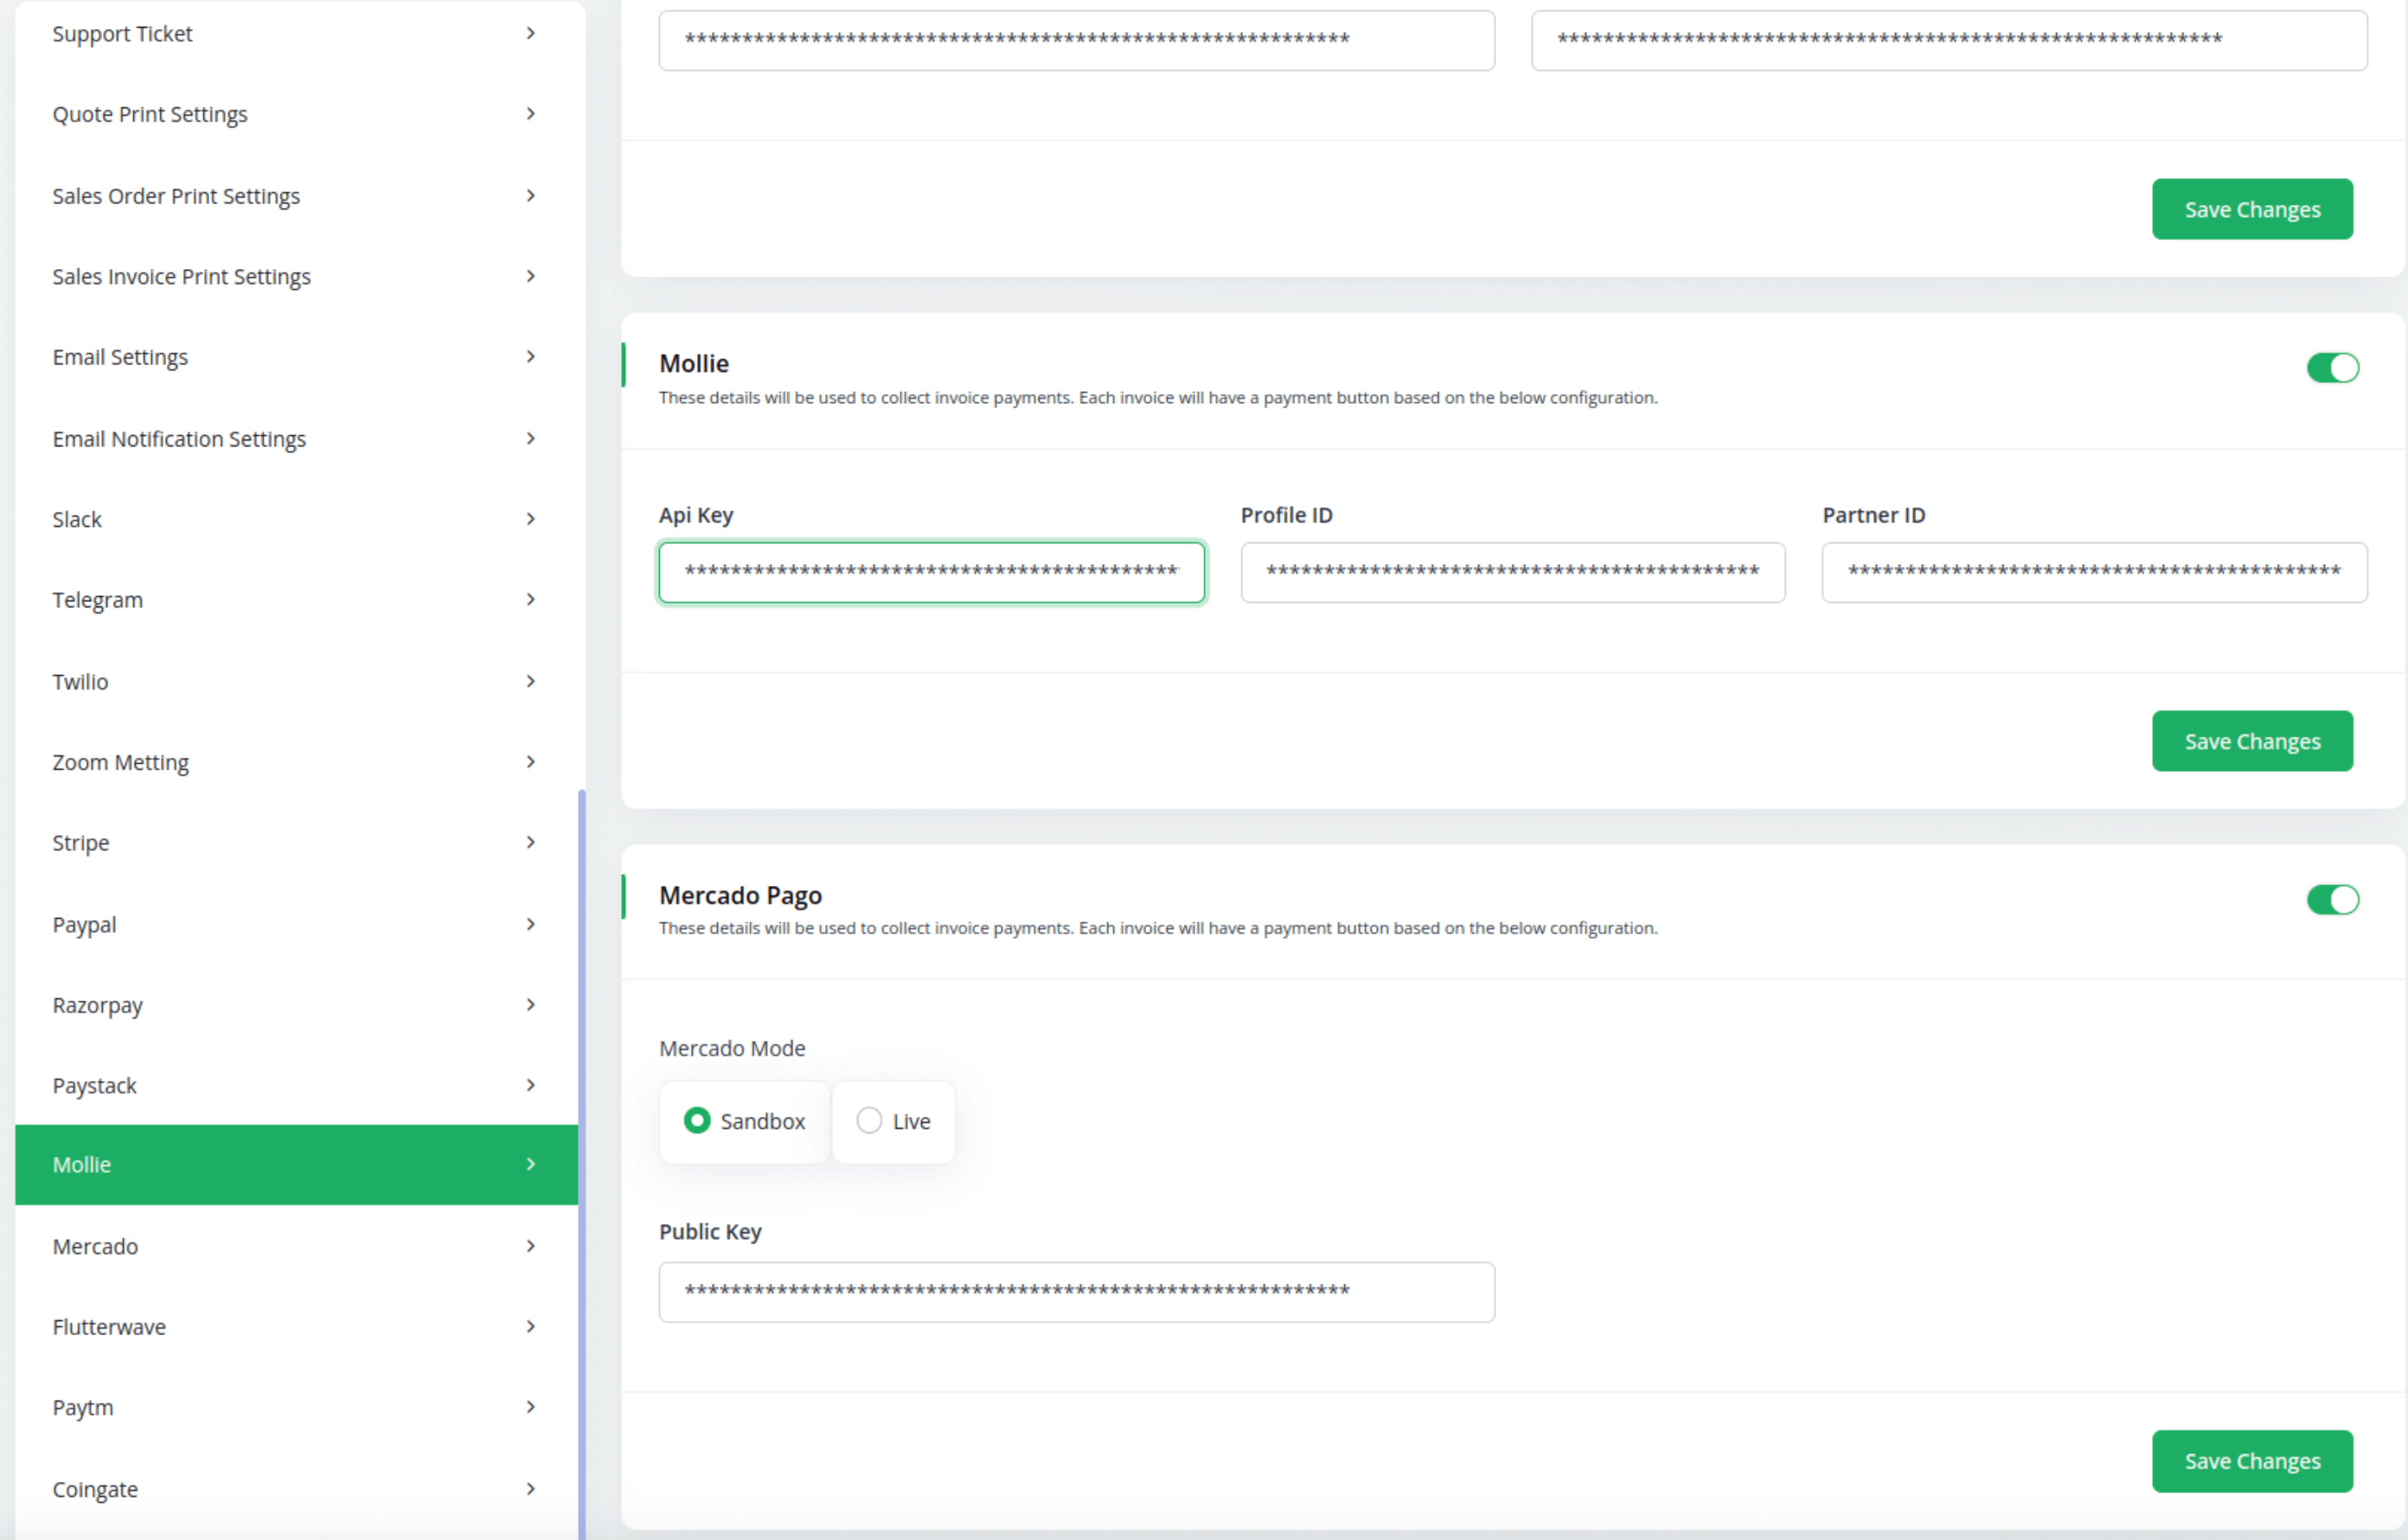The height and width of the screenshot is (1540, 2408).
Task: Expand Email Notification Settings chevron
Action: [x=531, y=439]
